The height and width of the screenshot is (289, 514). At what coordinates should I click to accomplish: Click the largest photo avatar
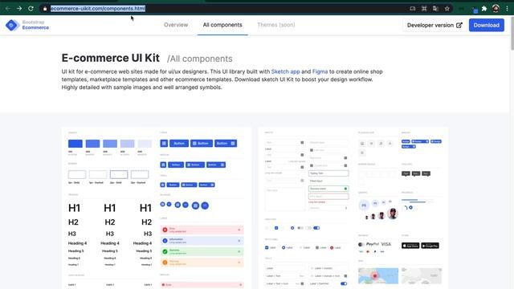pyautogui.click(x=393, y=214)
